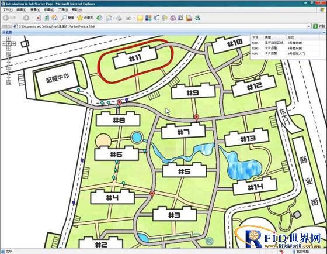Pan the map right with the arrow control
The width and height of the screenshot is (327, 254).
(x=13, y=43)
